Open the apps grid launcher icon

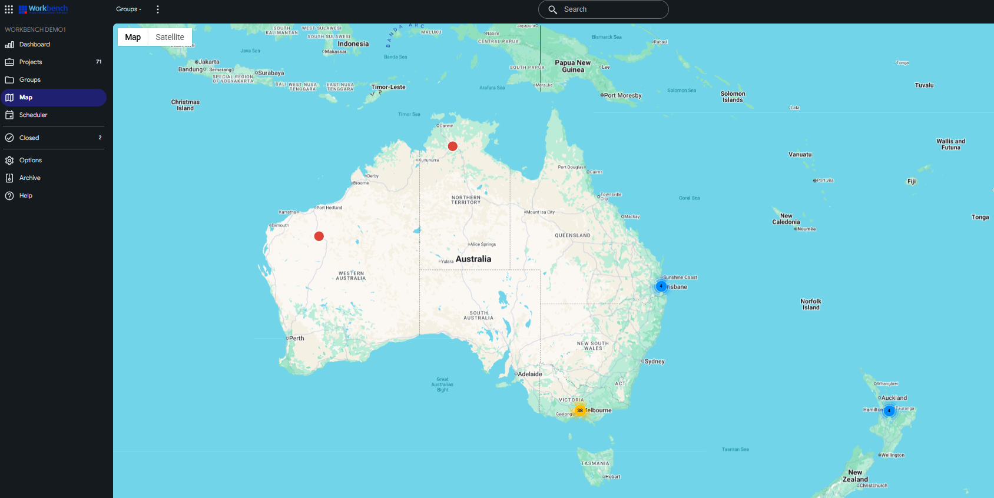pos(9,9)
